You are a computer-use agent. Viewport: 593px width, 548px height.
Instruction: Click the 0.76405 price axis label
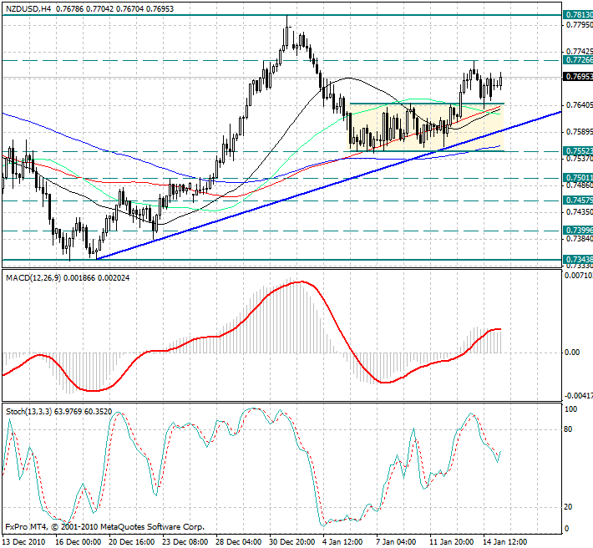[579, 104]
